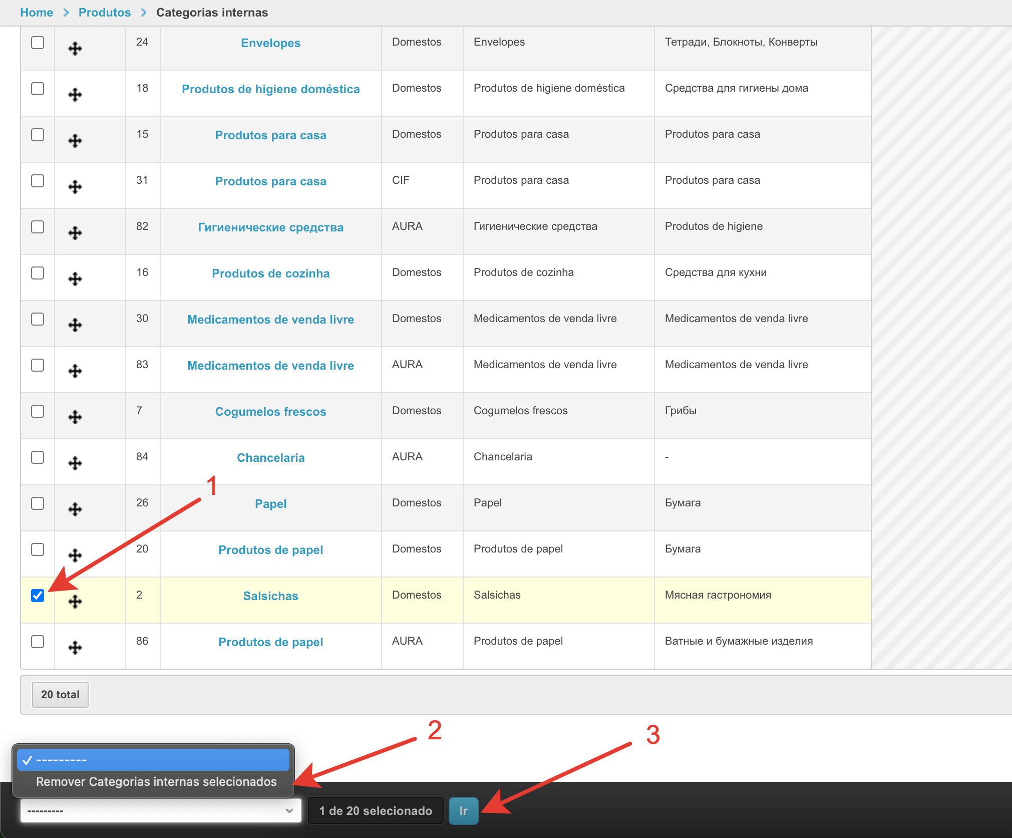Click drag handle for row ID 86
Screen dimensions: 1012x838
75,648
